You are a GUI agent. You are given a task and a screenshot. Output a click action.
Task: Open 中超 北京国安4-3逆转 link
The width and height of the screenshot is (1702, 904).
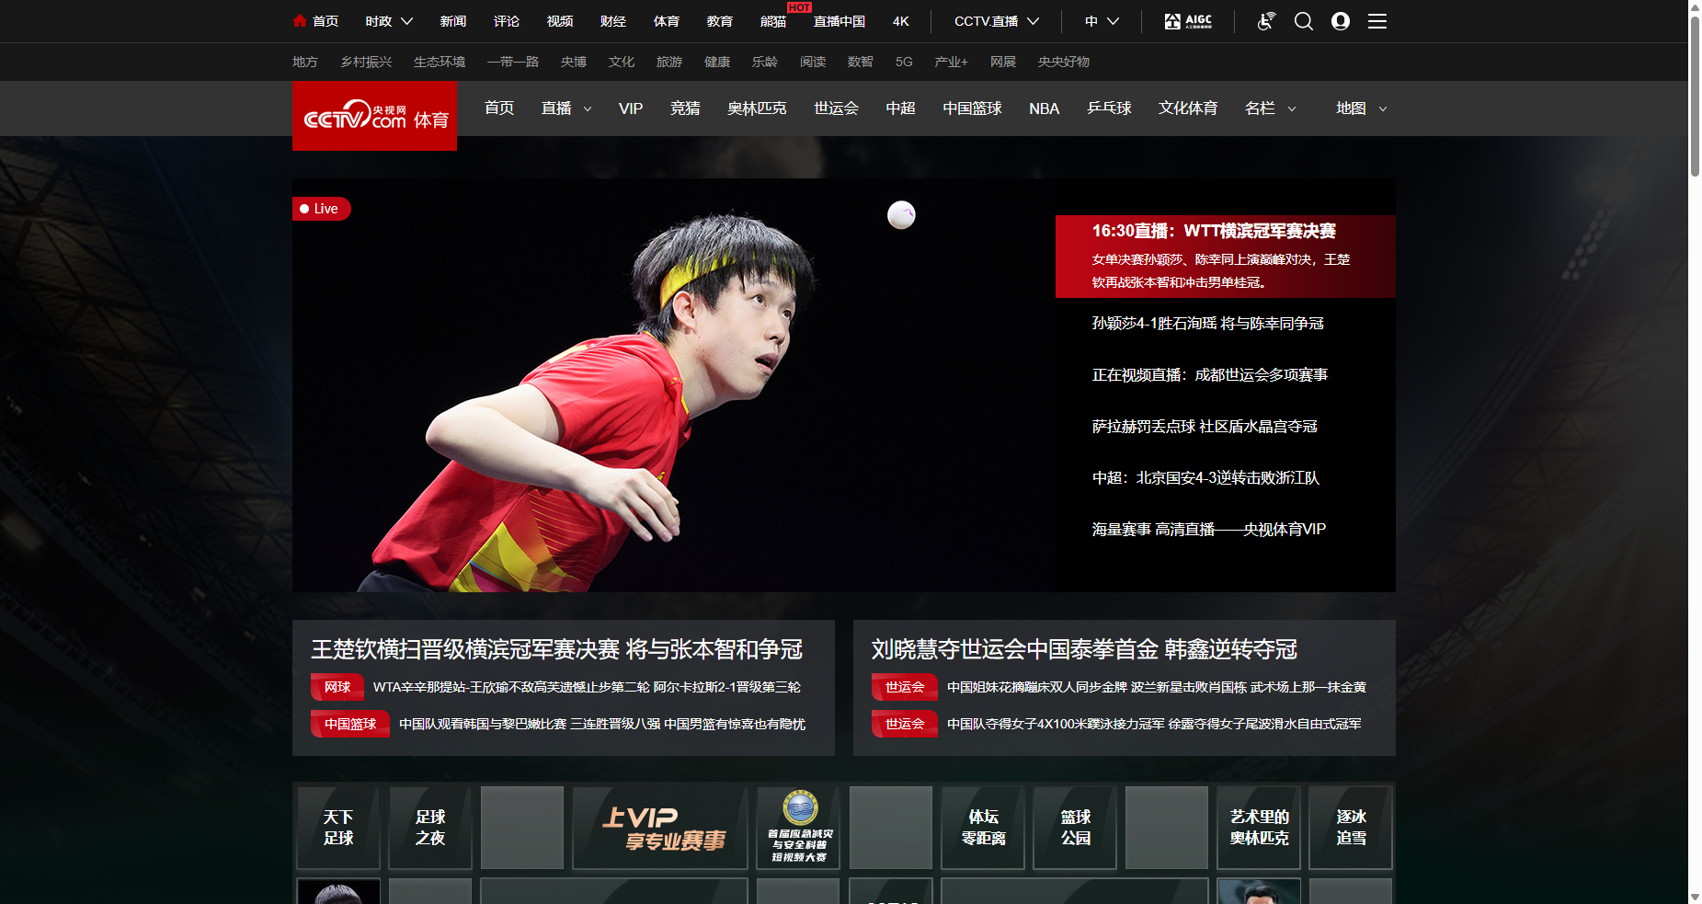1205,478
